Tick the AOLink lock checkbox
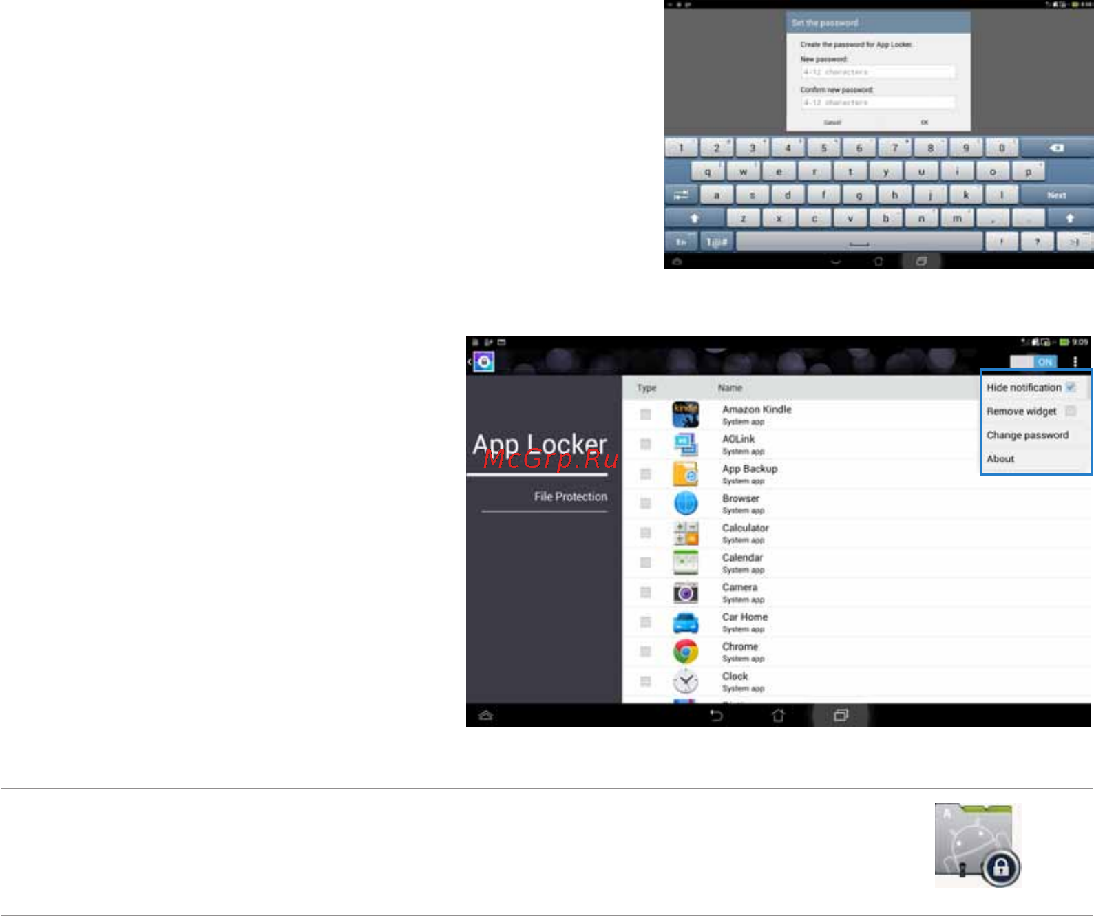 645,444
